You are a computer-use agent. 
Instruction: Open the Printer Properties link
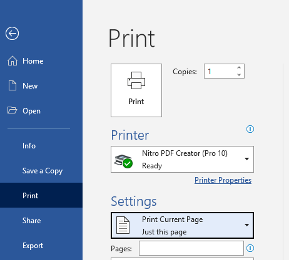223,180
